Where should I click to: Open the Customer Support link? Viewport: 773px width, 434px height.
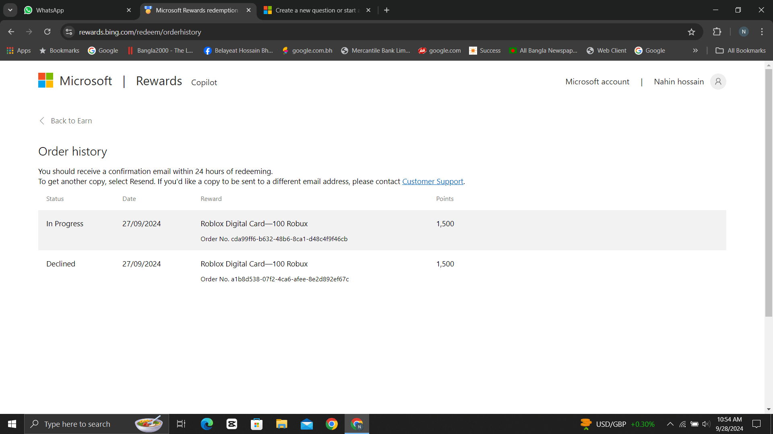[x=432, y=182]
